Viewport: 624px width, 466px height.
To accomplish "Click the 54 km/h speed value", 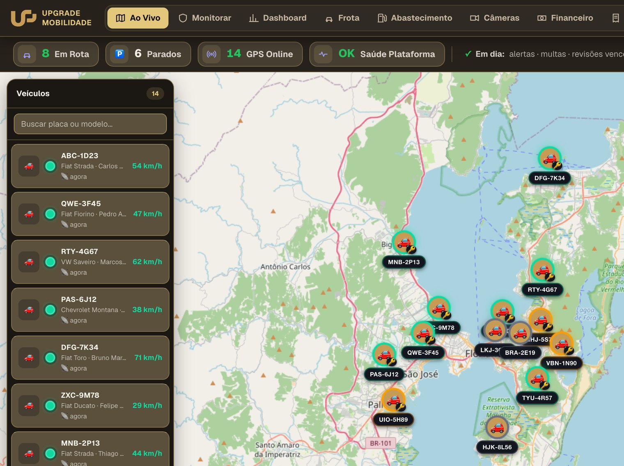I will click(147, 166).
